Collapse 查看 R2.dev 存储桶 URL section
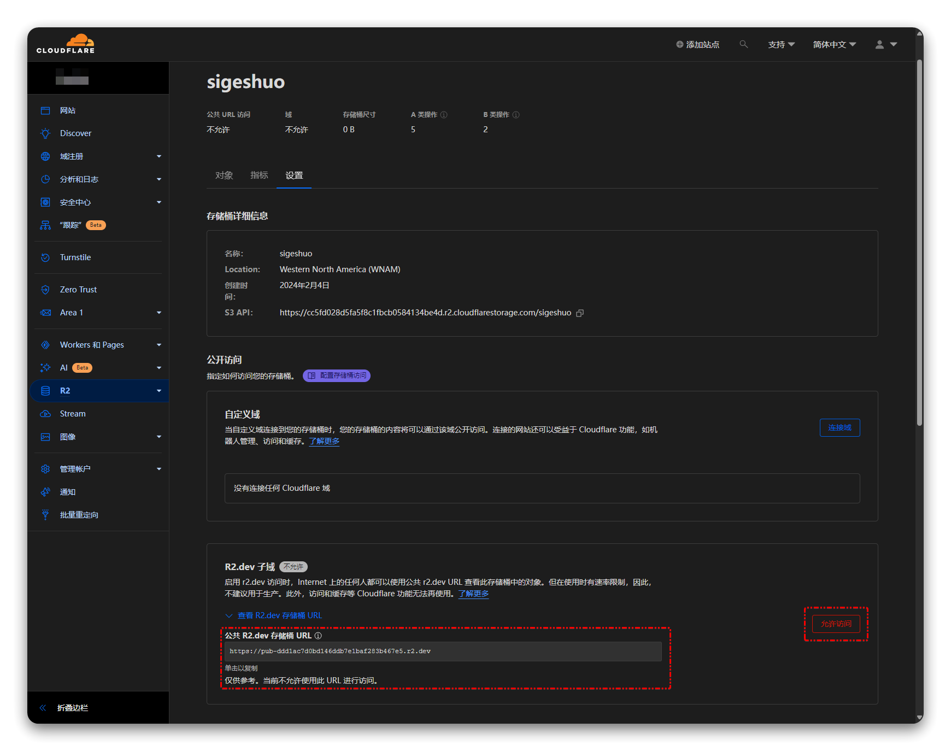This screenshot has height=751, width=951. coord(273,615)
